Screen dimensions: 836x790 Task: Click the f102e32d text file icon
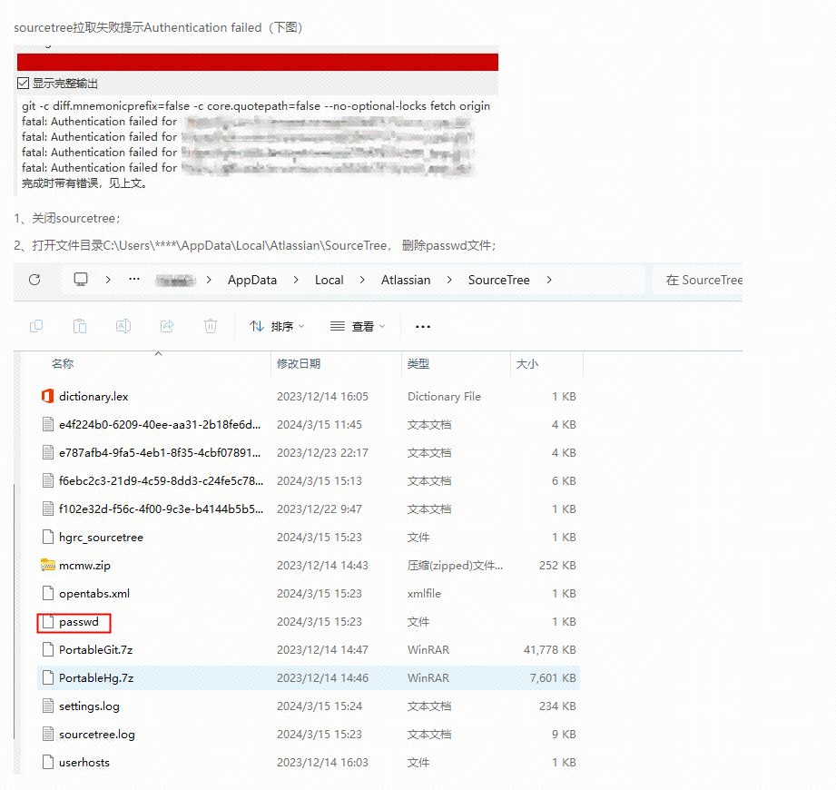tap(48, 509)
